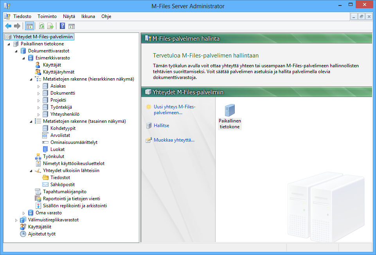Click the Esimerkkivarasto vault icon
Image resolution: width=376 pixels, height=255 pixels.
tap(31, 58)
